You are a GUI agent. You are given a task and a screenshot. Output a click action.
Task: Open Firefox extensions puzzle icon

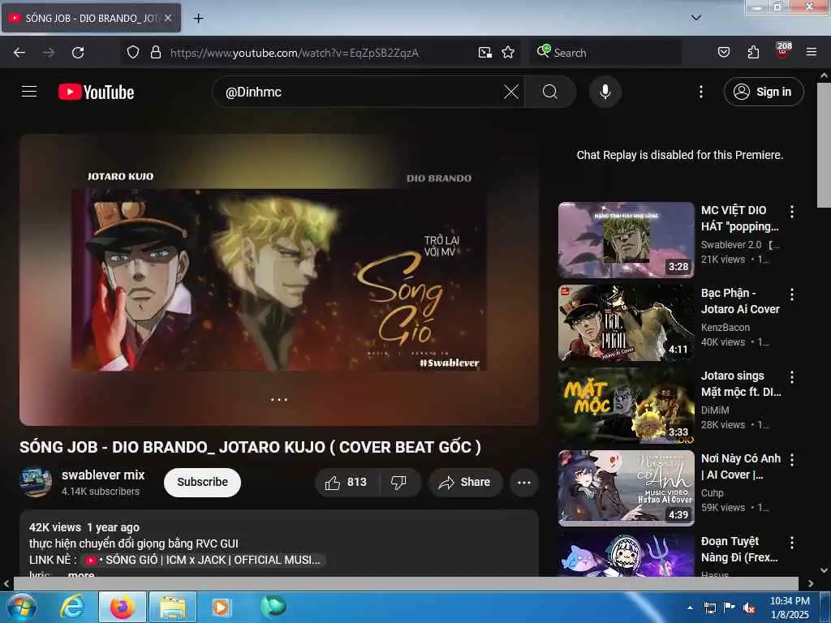pyautogui.click(x=753, y=52)
